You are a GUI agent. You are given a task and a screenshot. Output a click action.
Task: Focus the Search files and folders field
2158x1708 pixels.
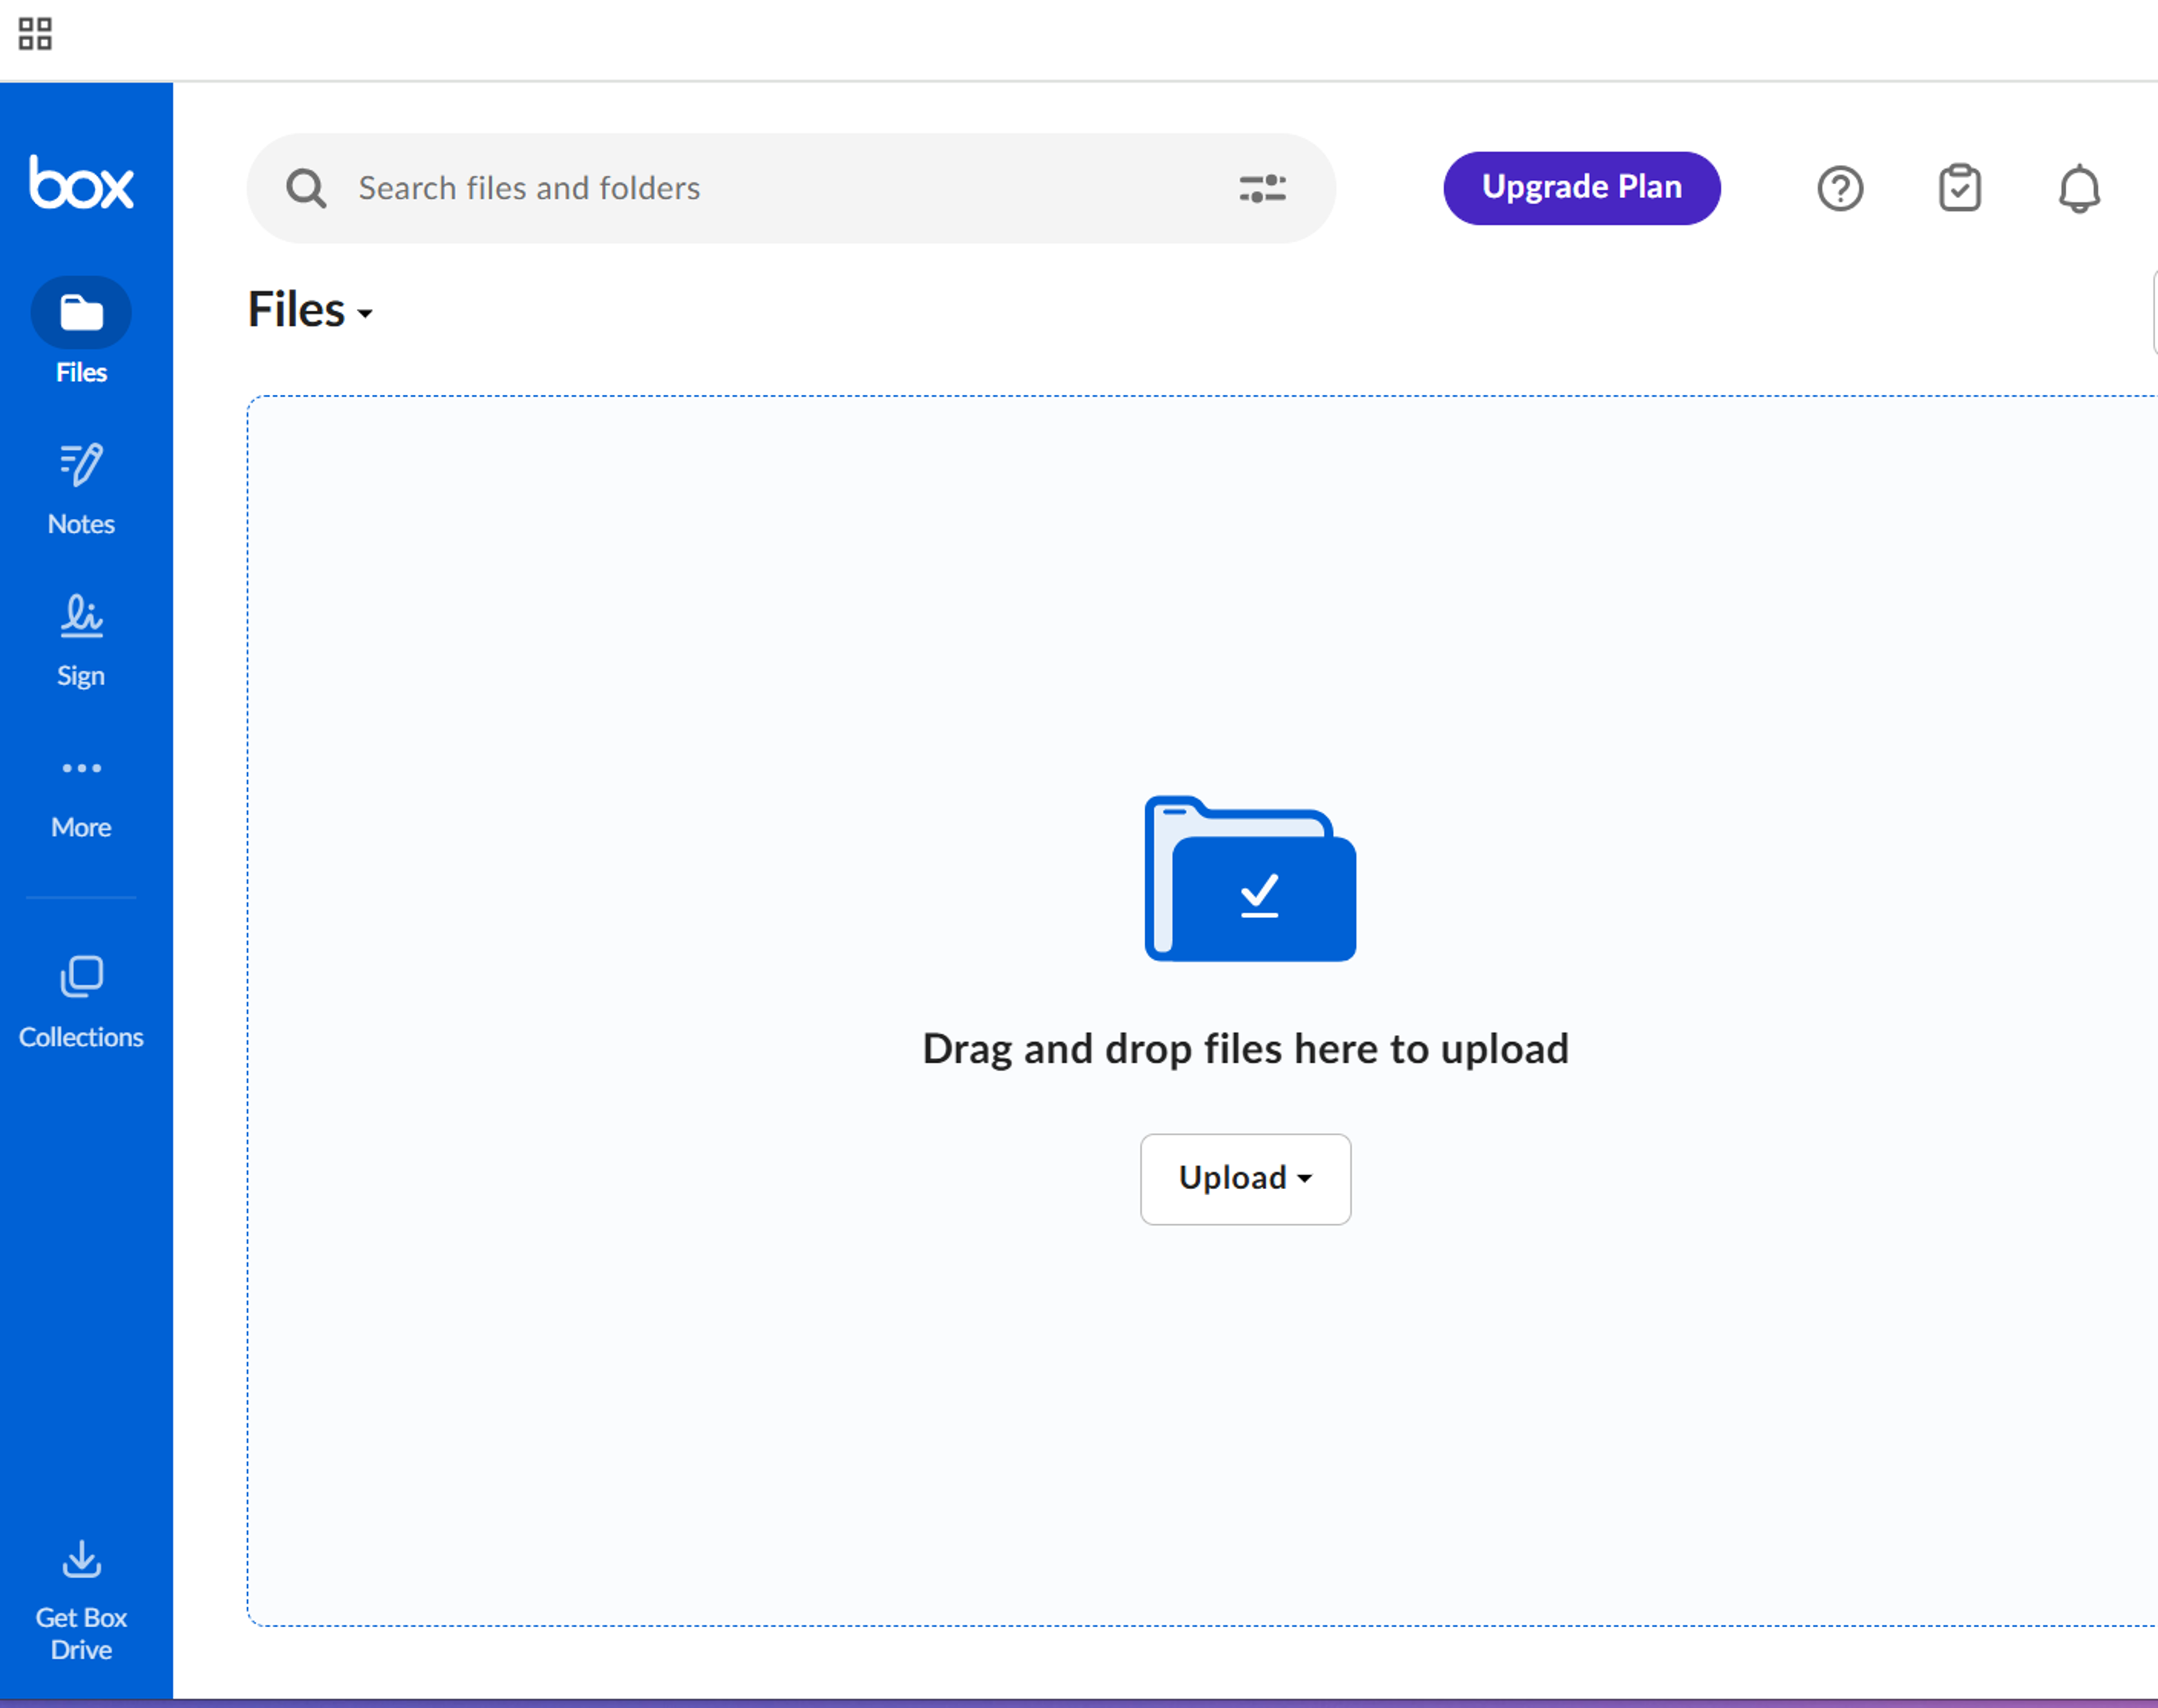pos(760,188)
